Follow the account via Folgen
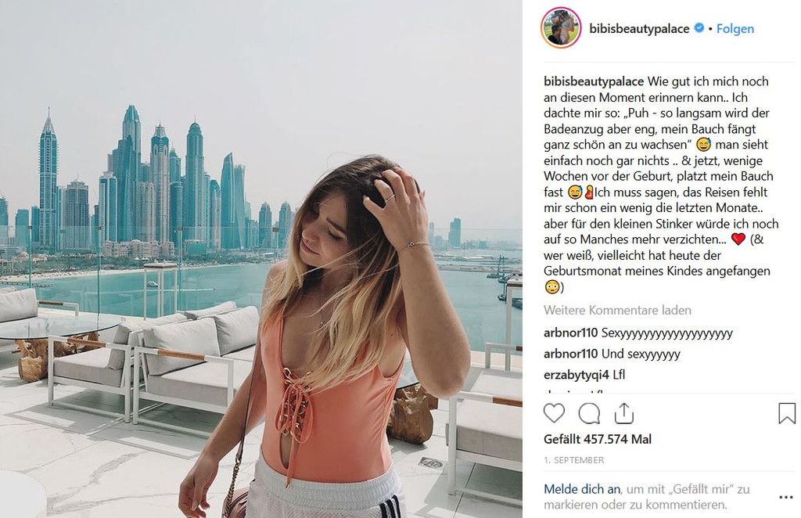 pos(735,29)
